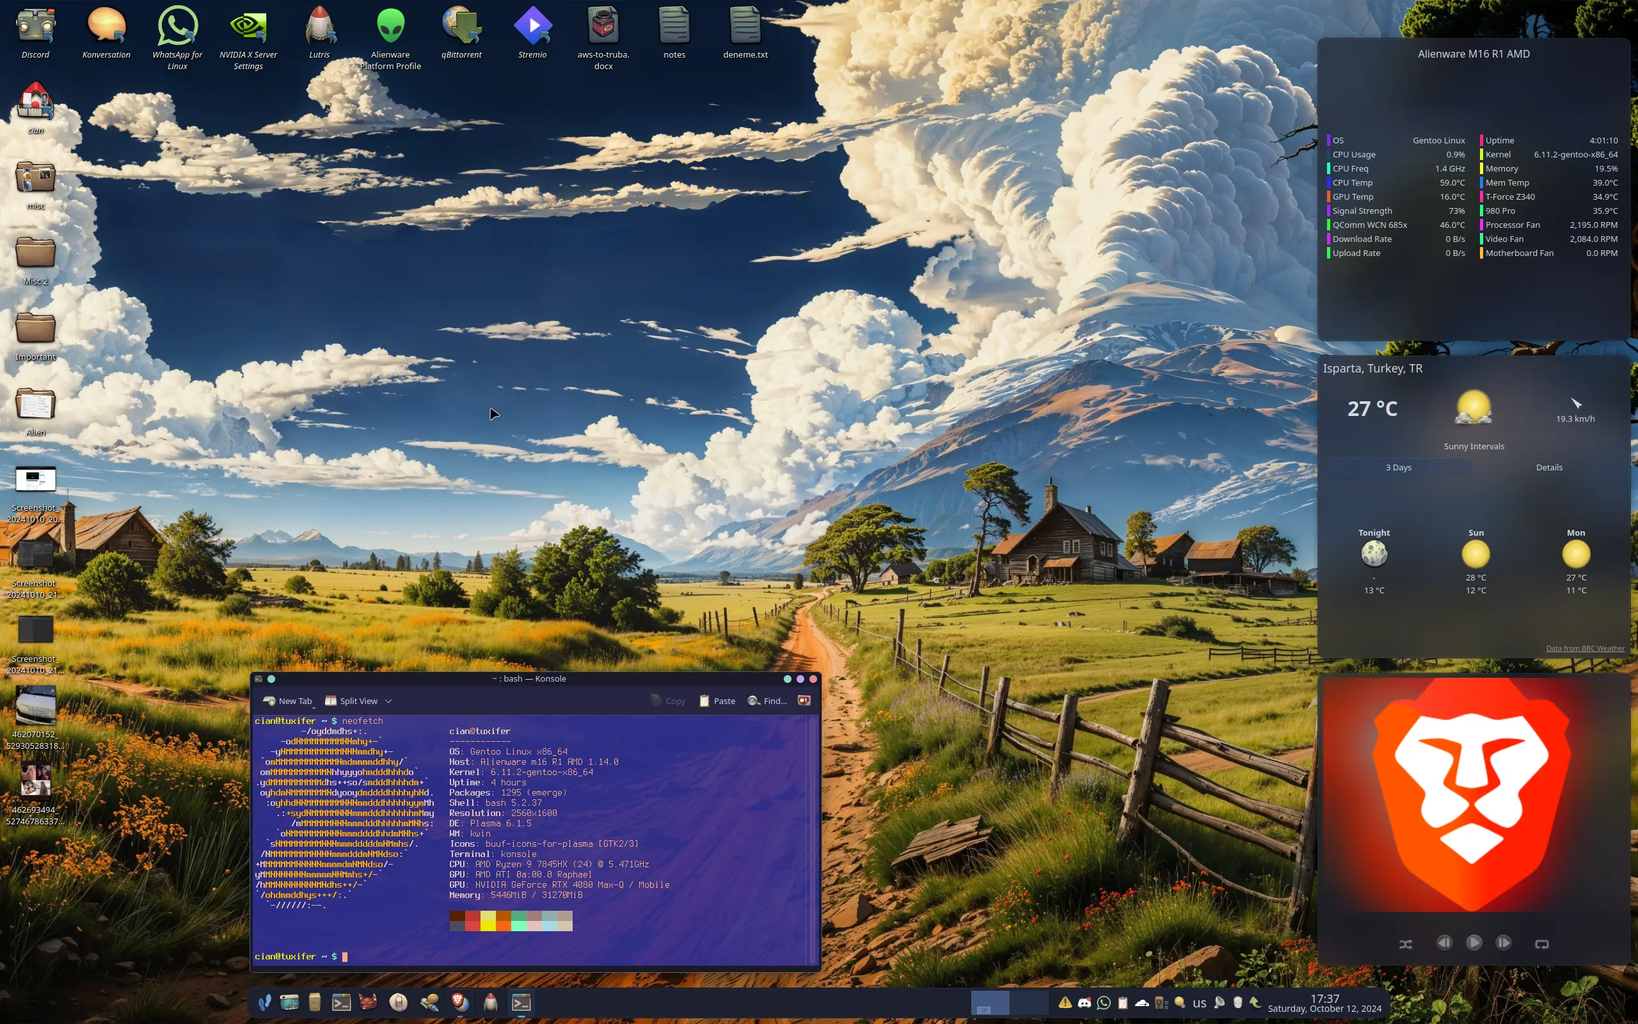Image resolution: width=1638 pixels, height=1024 pixels.
Task: Open KDE application launcher footprints icon
Action: point(265,1002)
